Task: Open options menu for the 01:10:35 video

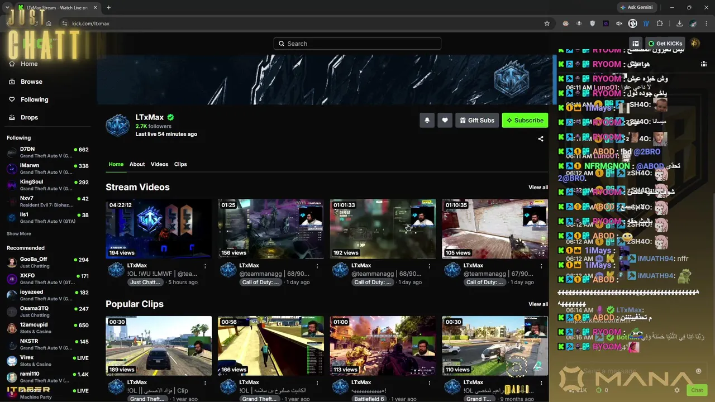Action: tap(541, 266)
